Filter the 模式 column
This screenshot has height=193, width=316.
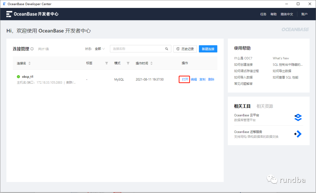tap(128, 63)
